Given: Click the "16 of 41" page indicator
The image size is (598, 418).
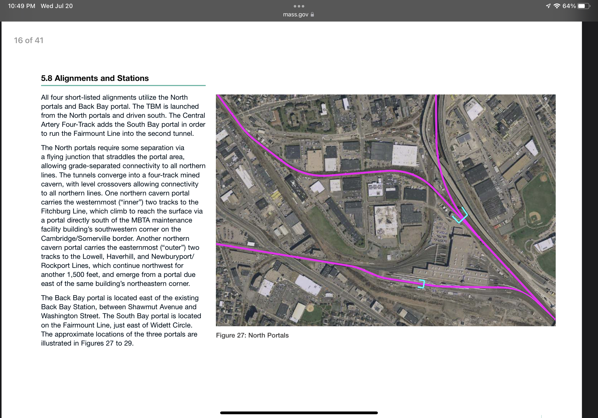Looking at the screenshot, I should click(x=29, y=40).
